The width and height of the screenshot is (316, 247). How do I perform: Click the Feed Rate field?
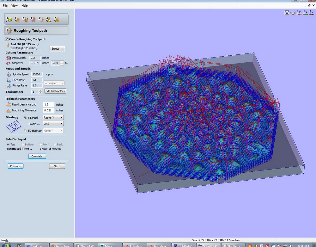pos(37,80)
